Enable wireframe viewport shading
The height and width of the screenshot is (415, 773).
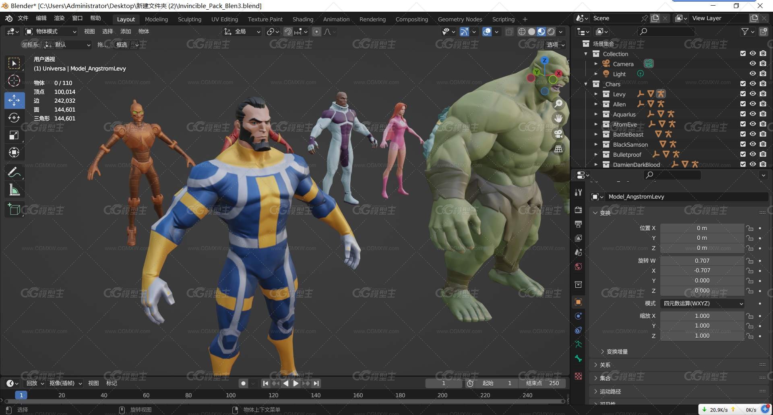click(522, 32)
